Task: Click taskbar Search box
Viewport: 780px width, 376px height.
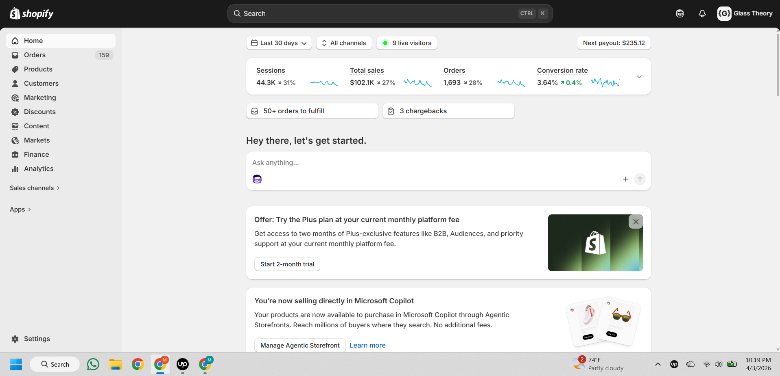Action: pyautogui.click(x=55, y=364)
